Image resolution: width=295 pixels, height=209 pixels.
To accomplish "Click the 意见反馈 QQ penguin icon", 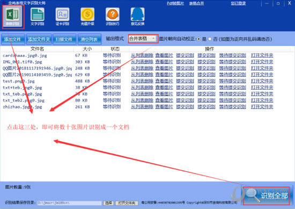I will point(137,17).
